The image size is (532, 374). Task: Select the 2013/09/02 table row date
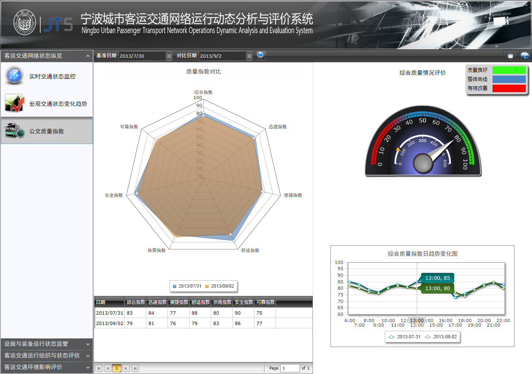pos(110,323)
